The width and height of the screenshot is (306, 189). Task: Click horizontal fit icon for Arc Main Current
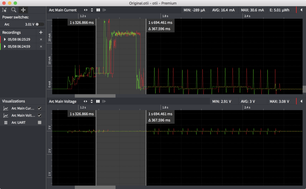click(x=86, y=10)
